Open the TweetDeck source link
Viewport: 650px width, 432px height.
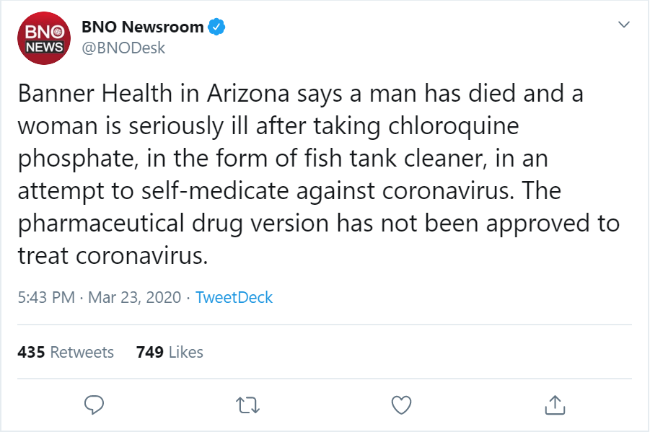tap(234, 297)
